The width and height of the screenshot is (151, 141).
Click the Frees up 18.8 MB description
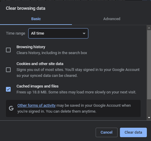point(76,92)
